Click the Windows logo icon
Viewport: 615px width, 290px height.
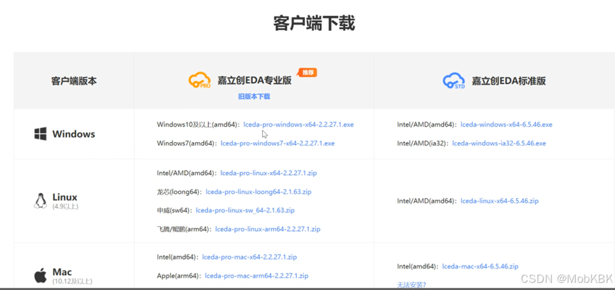click(x=40, y=134)
